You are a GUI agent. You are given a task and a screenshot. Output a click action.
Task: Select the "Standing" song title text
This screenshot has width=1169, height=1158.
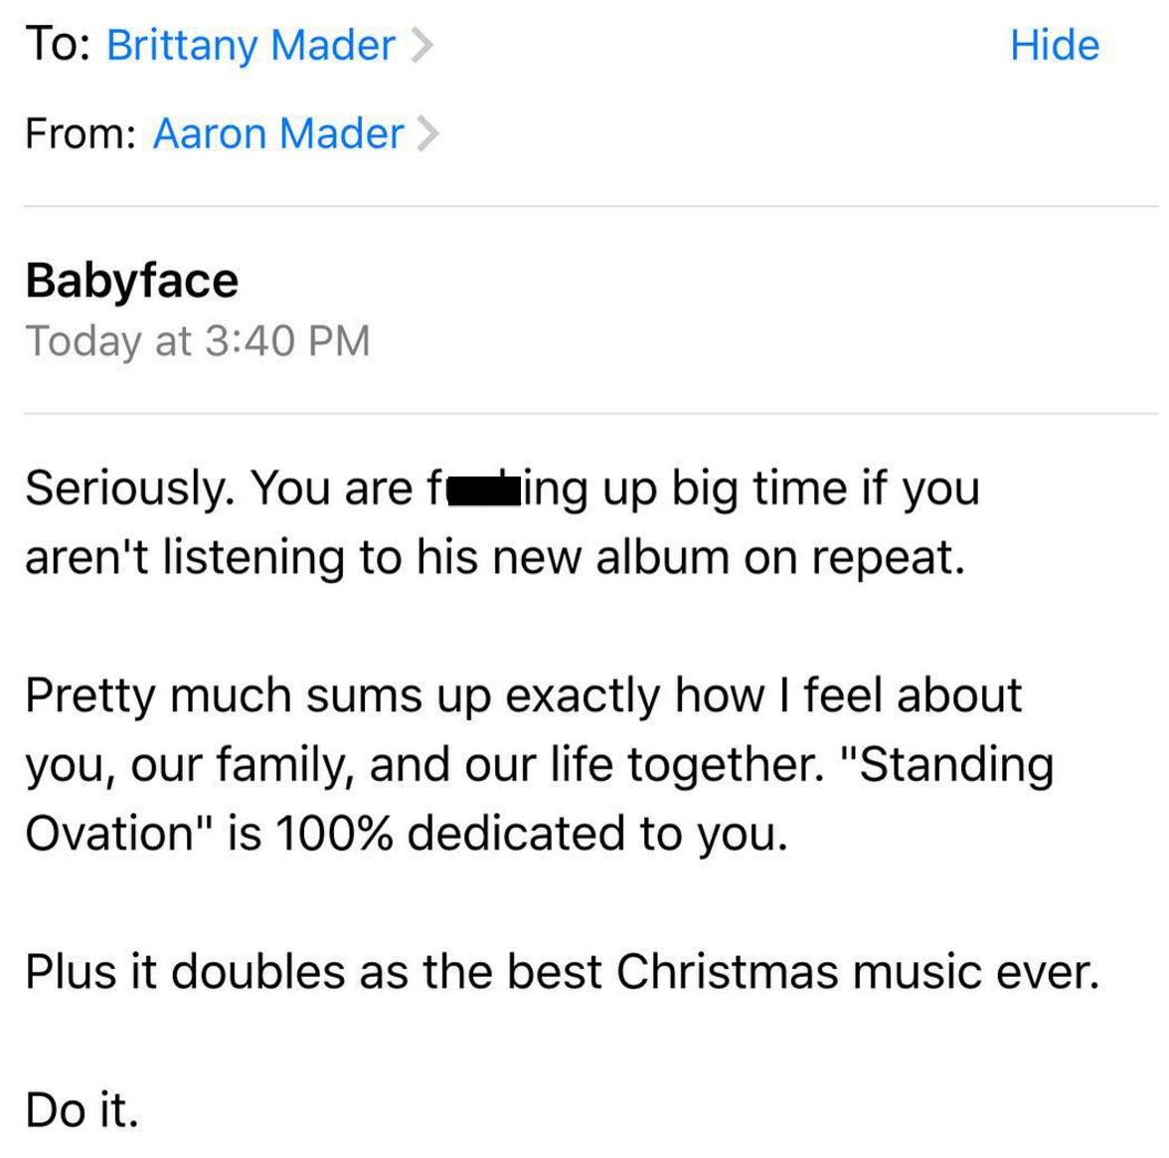tap(956, 766)
